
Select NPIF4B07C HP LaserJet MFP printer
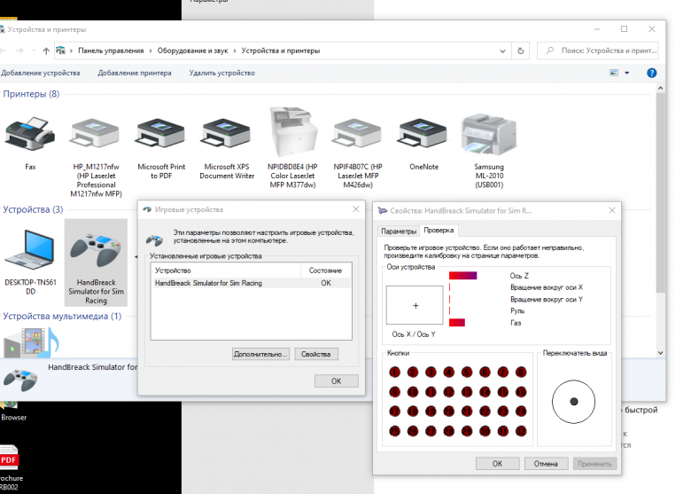tap(357, 134)
